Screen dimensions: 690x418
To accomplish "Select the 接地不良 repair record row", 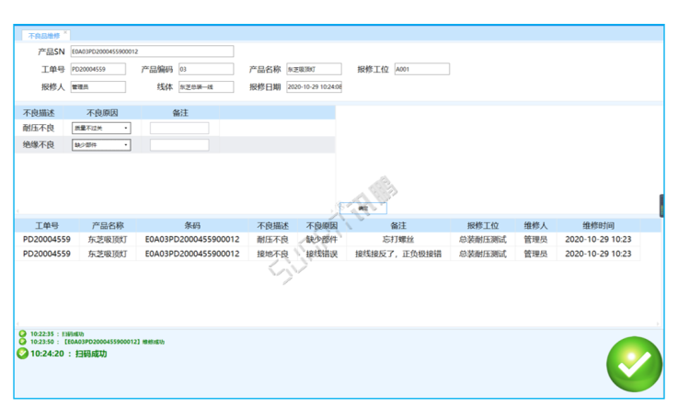I will pyautogui.click(x=328, y=254).
